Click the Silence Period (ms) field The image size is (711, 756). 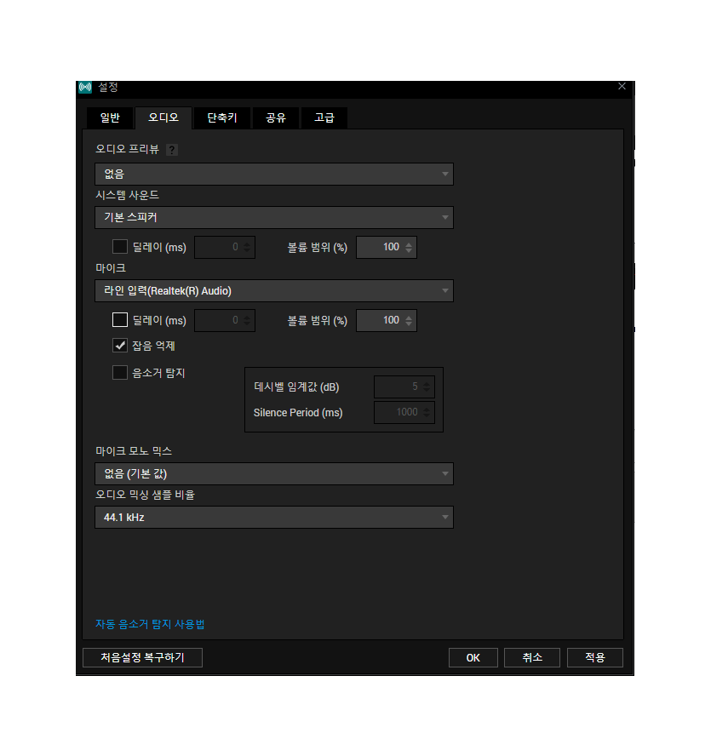(x=404, y=412)
